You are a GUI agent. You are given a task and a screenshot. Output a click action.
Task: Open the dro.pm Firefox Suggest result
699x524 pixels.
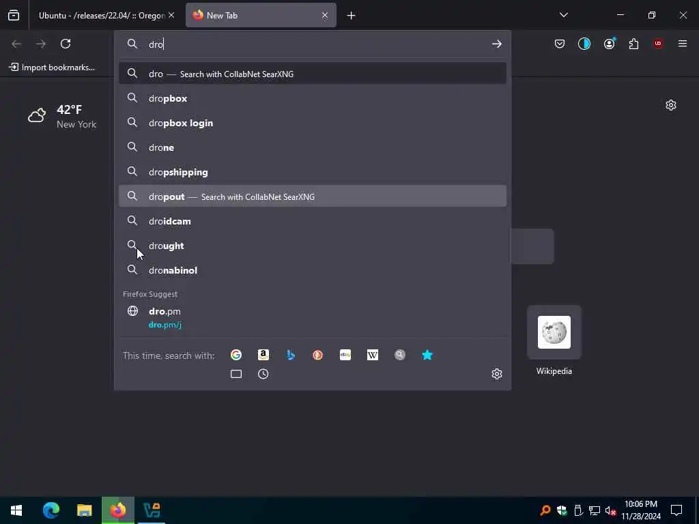pos(313,318)
